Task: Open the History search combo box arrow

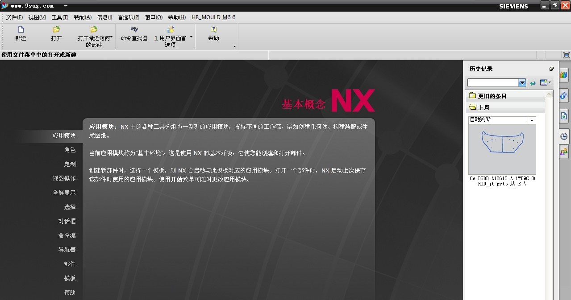Action: click(522, 82)
